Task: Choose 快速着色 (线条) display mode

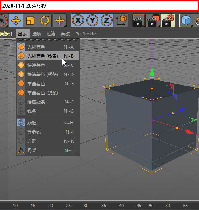Action: click(48, 74)
